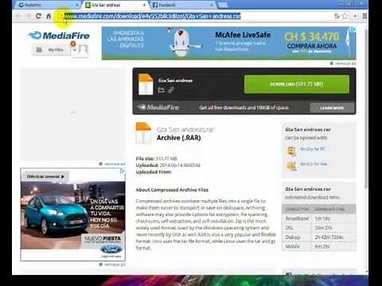Switch to the first MediaFire tab
The image size is (382, 286).
point(47,5)
